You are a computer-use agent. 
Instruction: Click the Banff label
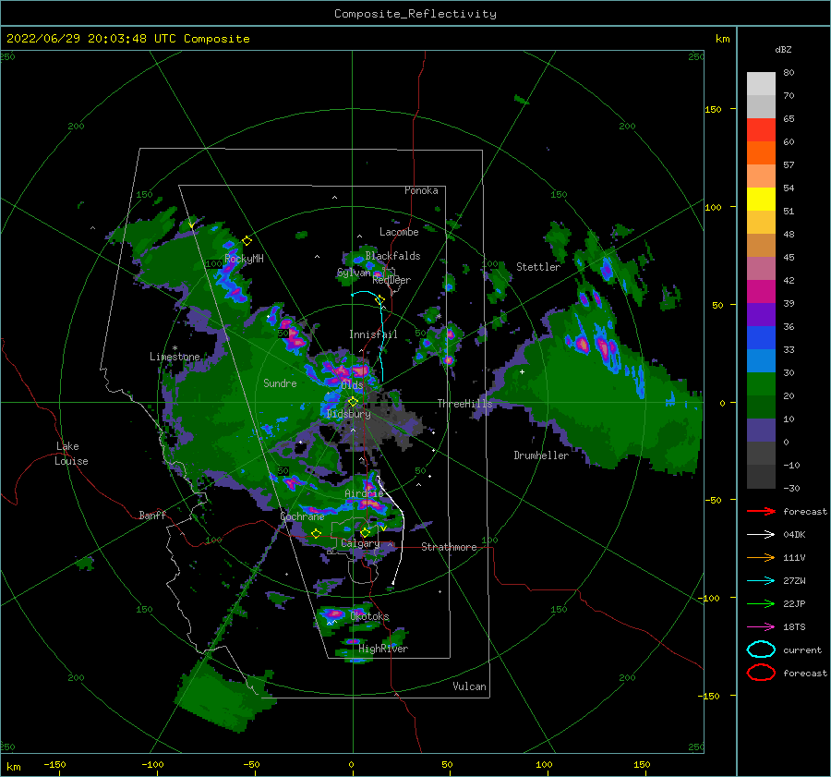point(152,515)
